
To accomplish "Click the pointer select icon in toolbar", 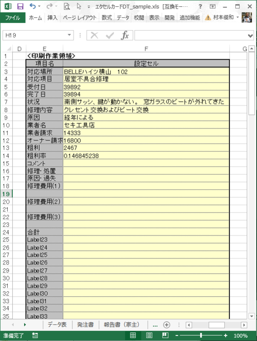I will (x=79, y=6).
